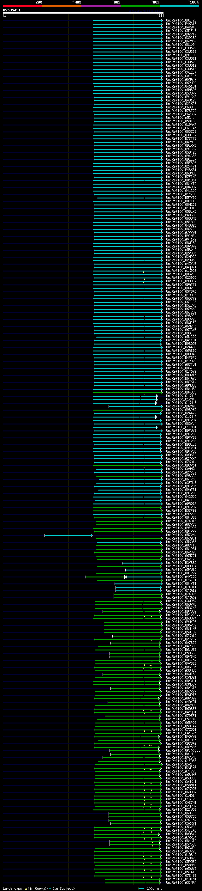Select the label UniRef100_Q5S3X7

(181, 93)
